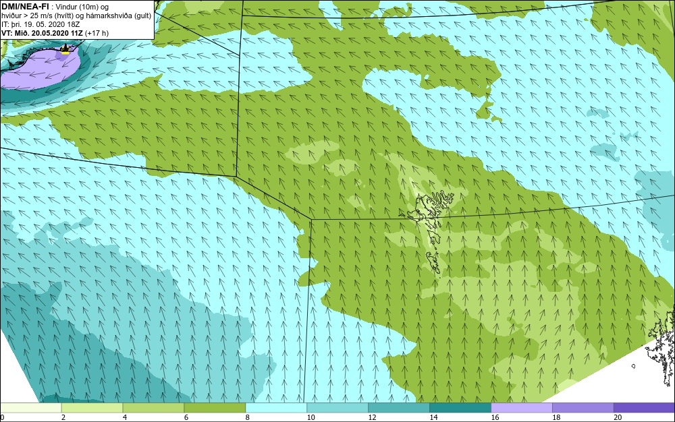Click the DMI/NEA-FI title text
This screenshot has height=422, width=675.
click(x=25, y=7)
